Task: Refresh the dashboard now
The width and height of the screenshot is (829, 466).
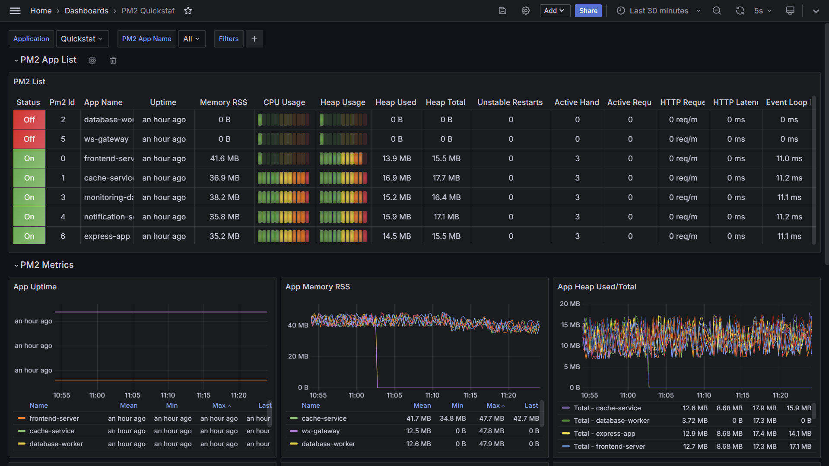Action: pos(740,11)
